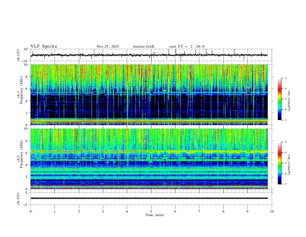The image size is (306, 237).
Task: Click the time axis tick label "1"
Action: (x=54, y=211)
